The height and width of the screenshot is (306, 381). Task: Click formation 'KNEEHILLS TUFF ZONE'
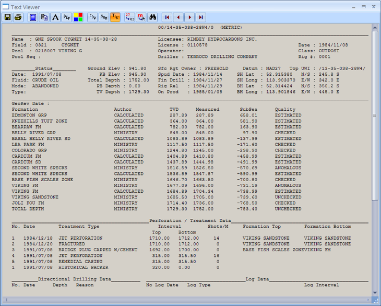coord(40,121)
